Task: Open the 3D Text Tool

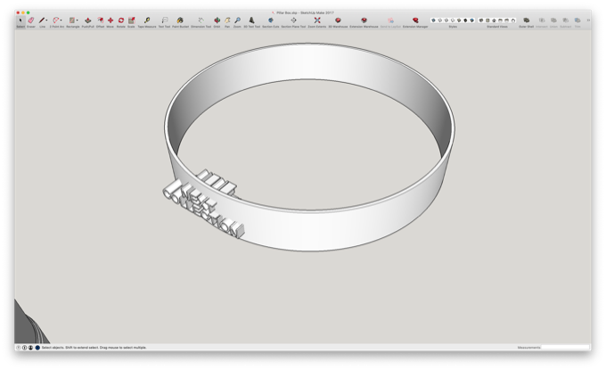Action: [251, 21]
